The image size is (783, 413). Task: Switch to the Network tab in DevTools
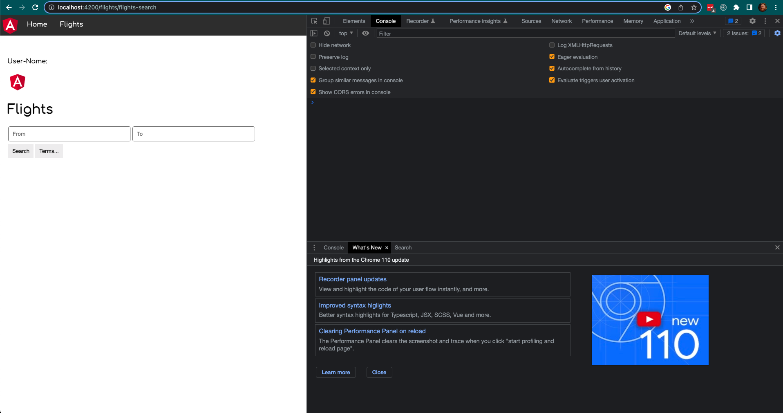(561, 21)
